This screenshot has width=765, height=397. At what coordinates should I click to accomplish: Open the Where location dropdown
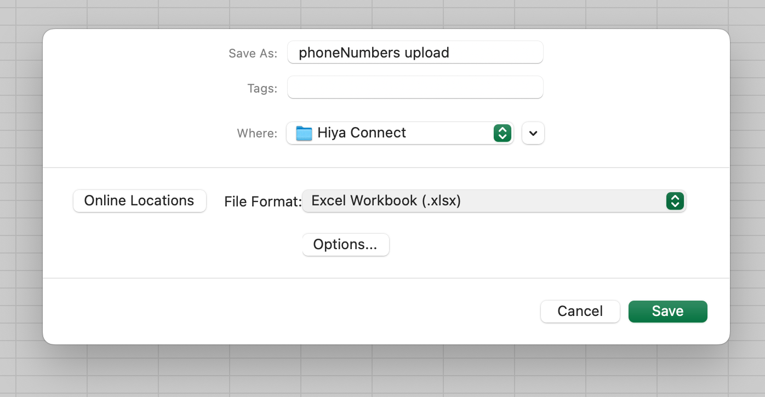click(400, 133)
